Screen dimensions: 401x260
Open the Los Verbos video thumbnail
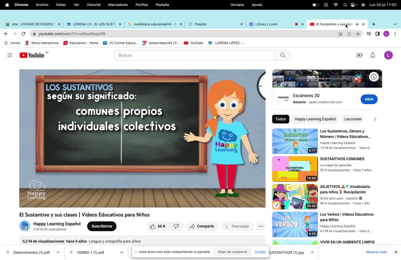[295, 224]
